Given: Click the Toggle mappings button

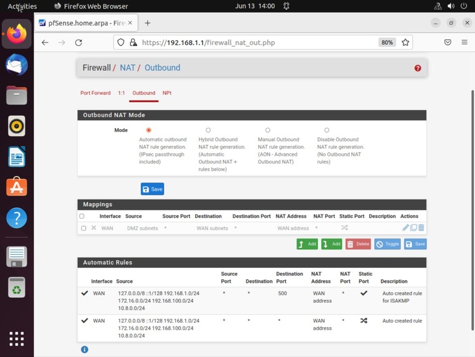Looking at the screenshot, I should pyautogui.click(x=388, y=244).
